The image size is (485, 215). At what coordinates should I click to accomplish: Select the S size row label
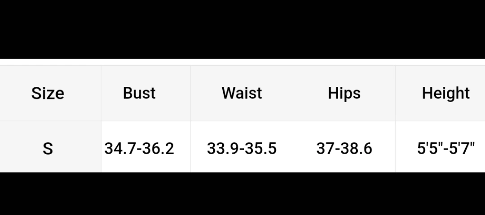48,149
